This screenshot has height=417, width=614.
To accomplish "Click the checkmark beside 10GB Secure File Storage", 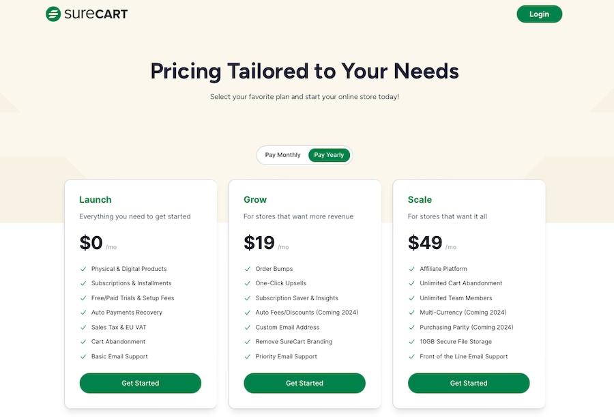I will (x=411, y=342).
